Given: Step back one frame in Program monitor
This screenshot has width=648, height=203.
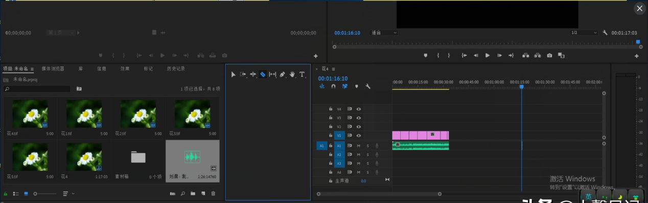Looking at the screenshot, I should tap(476, 55).
